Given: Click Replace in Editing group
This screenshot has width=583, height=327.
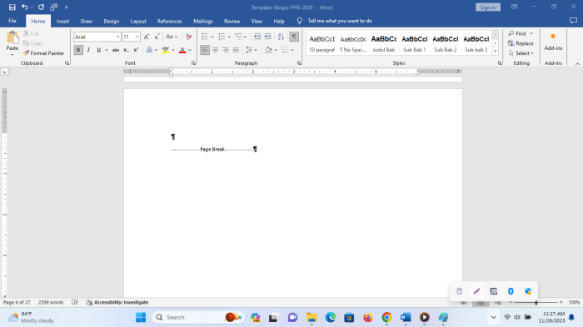Looking at the screenshot, I should point(521,43).
